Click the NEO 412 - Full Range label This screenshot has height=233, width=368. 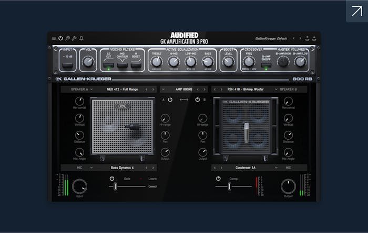(122, 90)
